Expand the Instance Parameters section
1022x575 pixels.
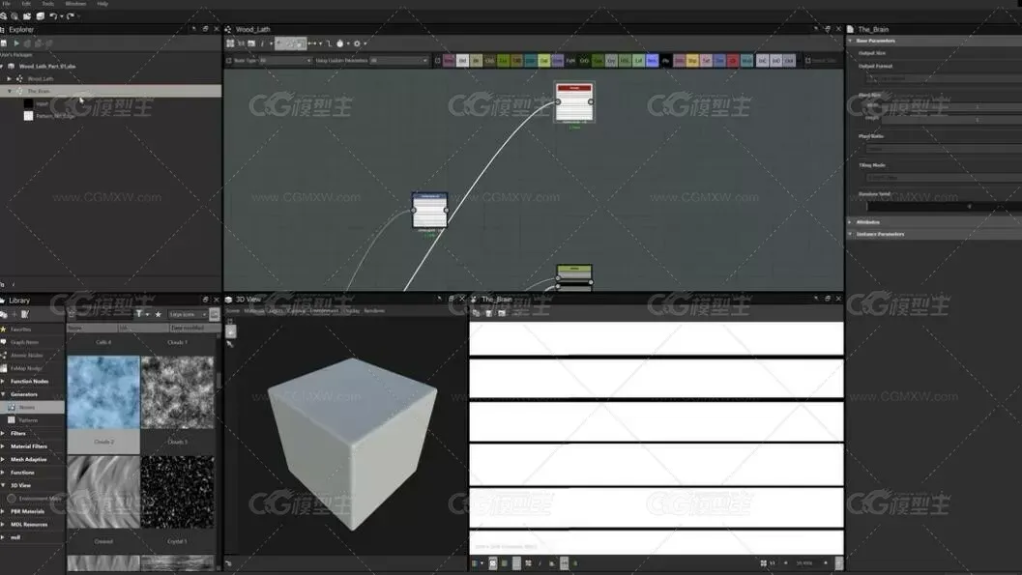850,234
